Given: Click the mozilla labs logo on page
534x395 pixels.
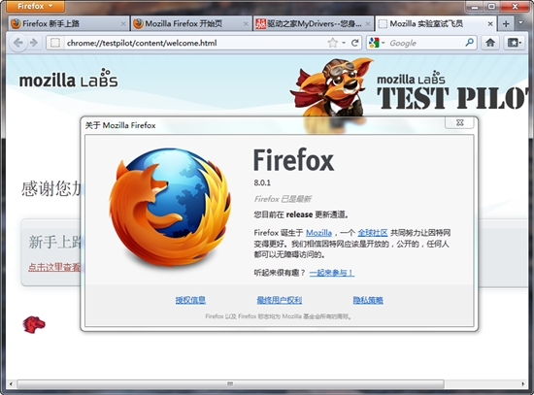Looking at the screenshot, I should click(x=68, y=79).
